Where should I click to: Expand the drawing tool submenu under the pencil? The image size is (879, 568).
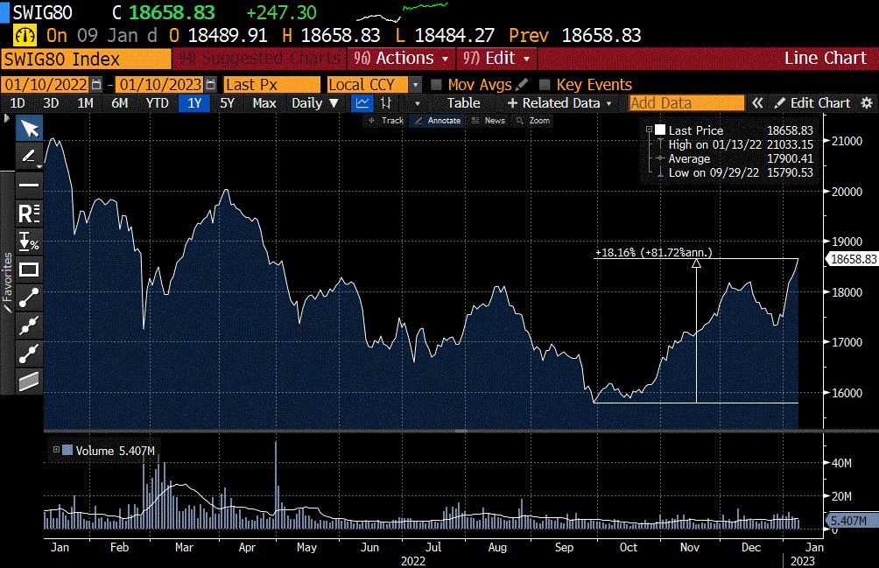39,166
